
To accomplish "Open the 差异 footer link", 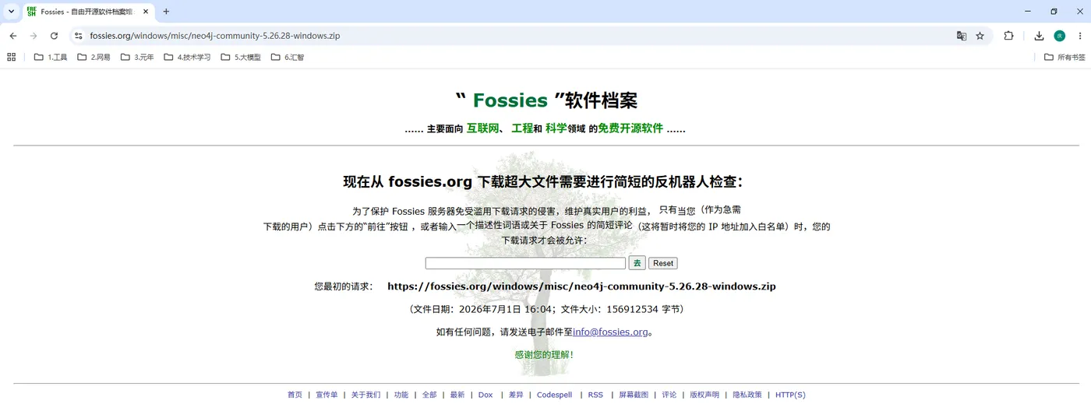I will pos(516,395).
